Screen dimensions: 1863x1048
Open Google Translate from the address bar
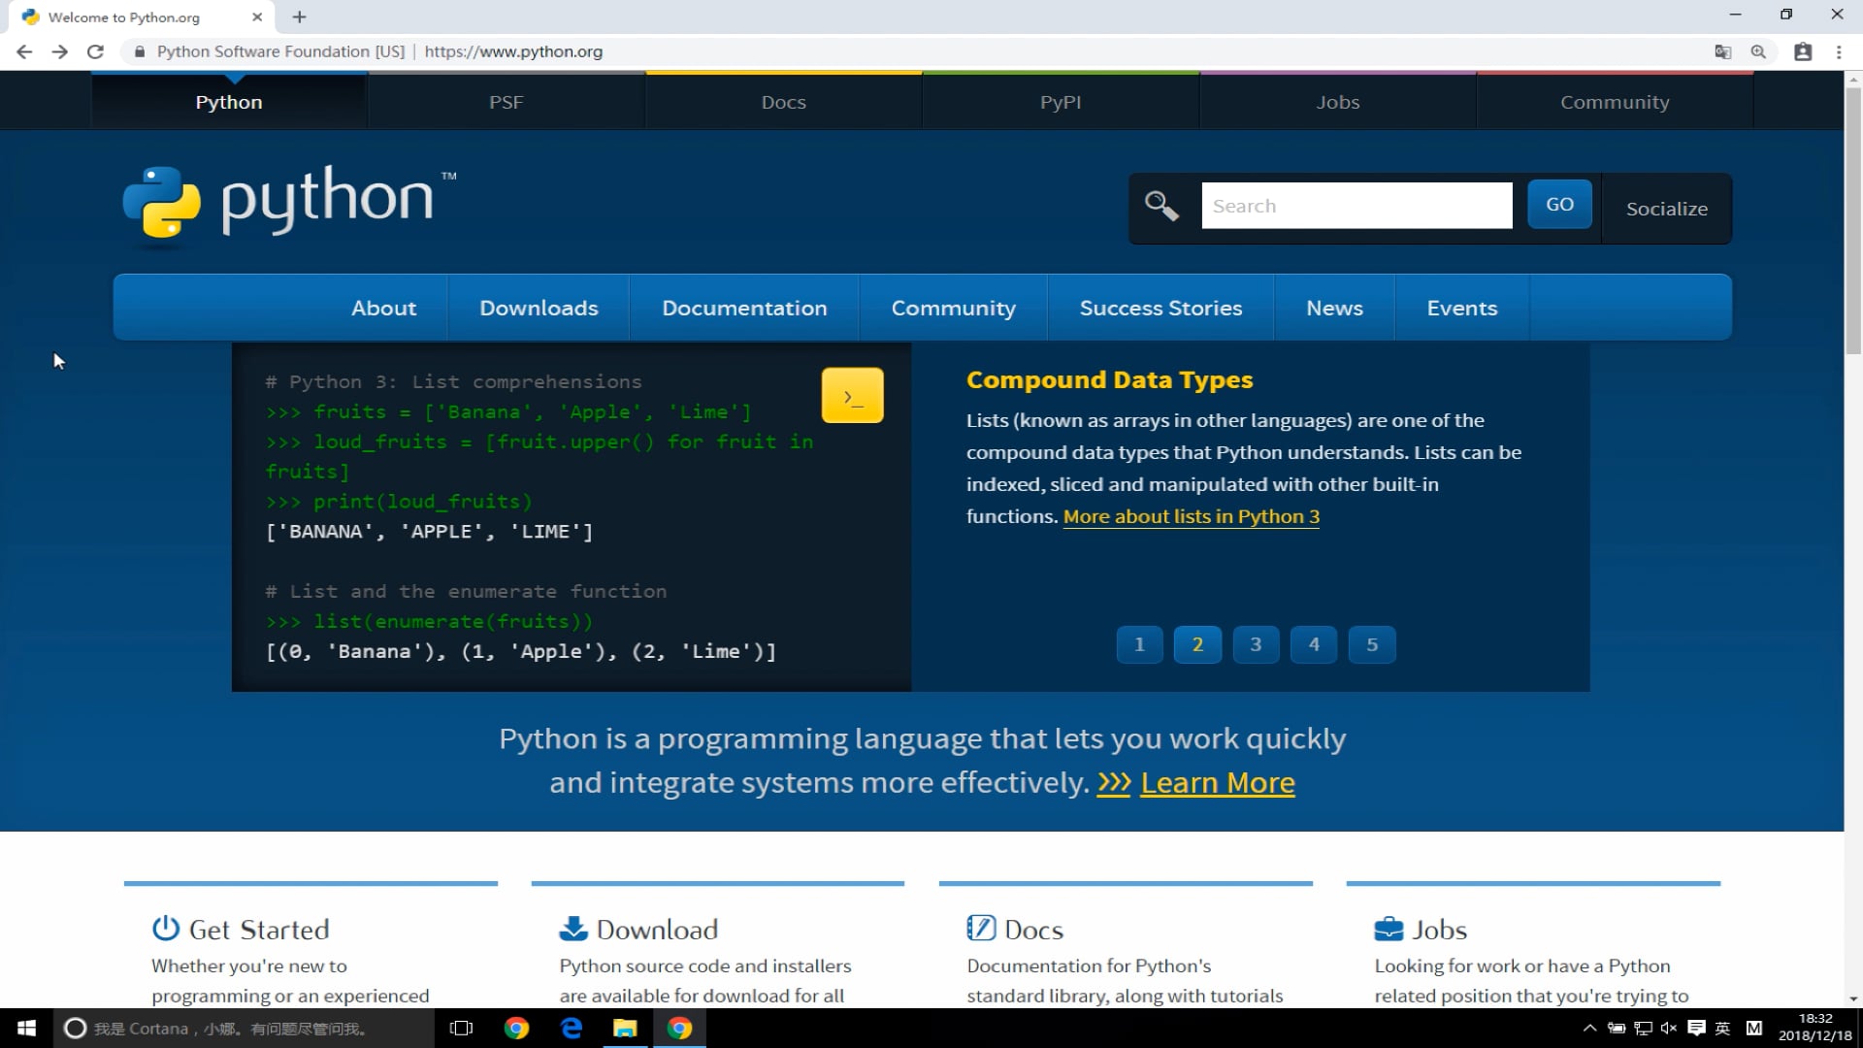(x=1723, y=51)
